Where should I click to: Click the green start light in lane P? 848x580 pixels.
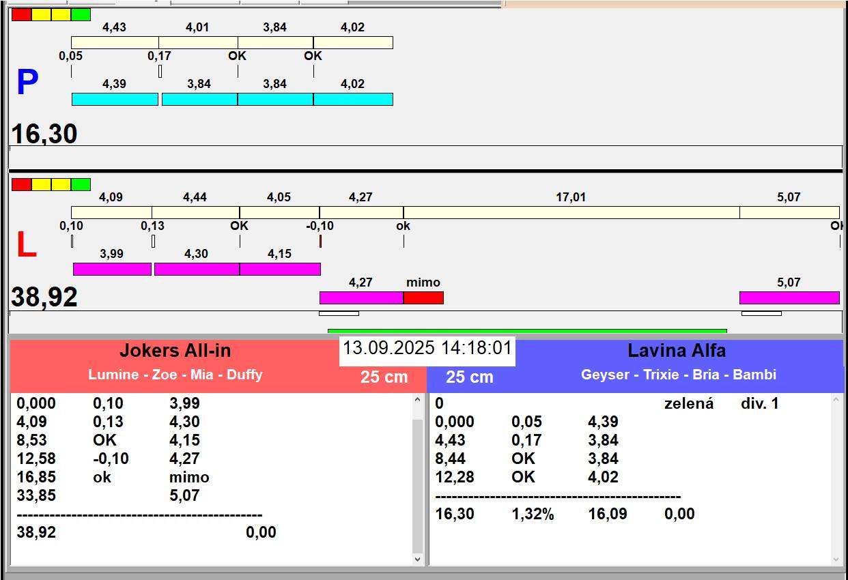(81, 14)
